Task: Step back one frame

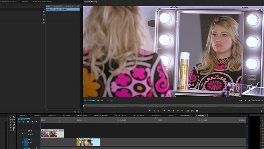Action: point(169,111)
